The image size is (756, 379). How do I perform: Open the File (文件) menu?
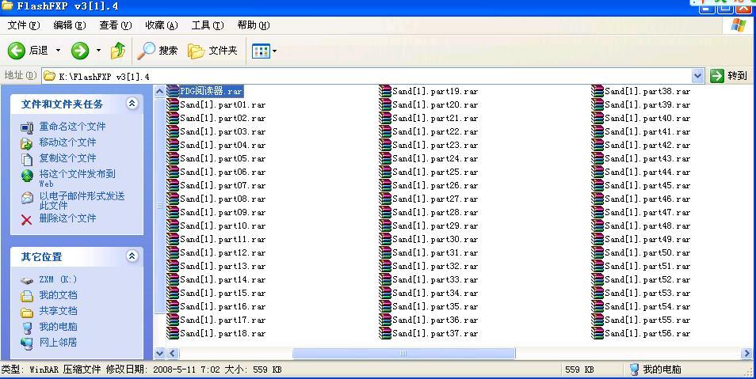[x=24, y=25]
